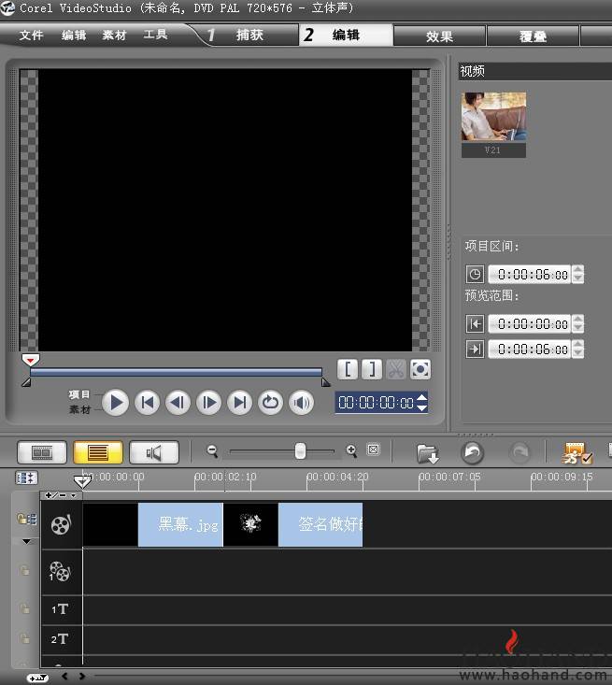Switch to storyboard view

pos(42,452)
